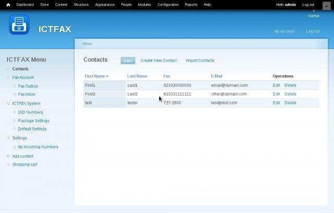Open Contacts in the ICTFAX Menu
This screenshot has height=213, width=334.
[20, 69]
